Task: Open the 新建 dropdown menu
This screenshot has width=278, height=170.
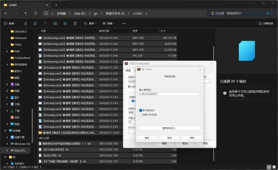Action: tap(10, 23)
